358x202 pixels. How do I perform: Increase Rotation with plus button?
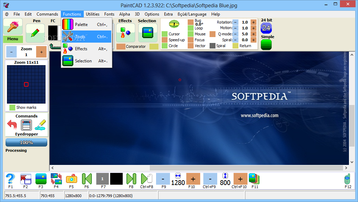(253, 22)
